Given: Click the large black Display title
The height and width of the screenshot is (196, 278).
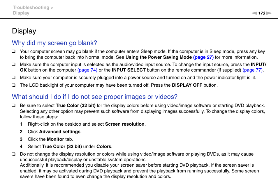Looking at the screenshot, I should point(24,31).
